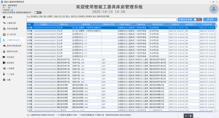This screenshot has height=118, width=219.
Task: Click the 待检 column header
Action: [30, 24]
